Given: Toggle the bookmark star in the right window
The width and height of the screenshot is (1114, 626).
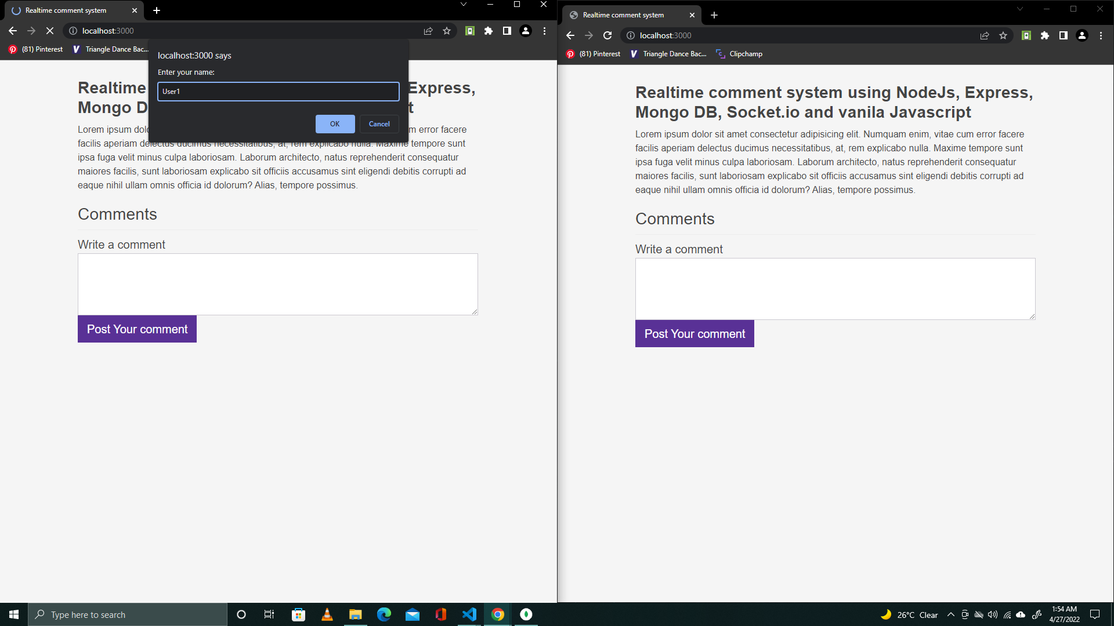Looking at the screenshot, I should pyautogui.click(x=1003, y=35).
